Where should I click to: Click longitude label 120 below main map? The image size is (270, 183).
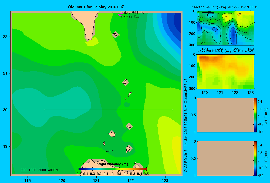(62, 180)
